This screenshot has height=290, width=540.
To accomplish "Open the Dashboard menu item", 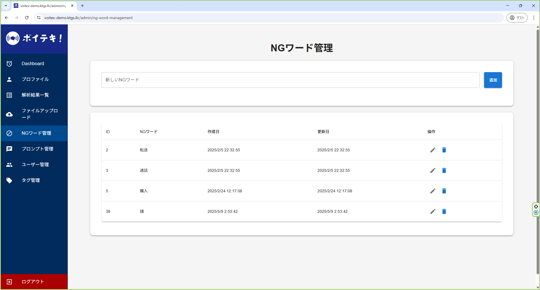I will pyautogui.click(x=34, y=64).
